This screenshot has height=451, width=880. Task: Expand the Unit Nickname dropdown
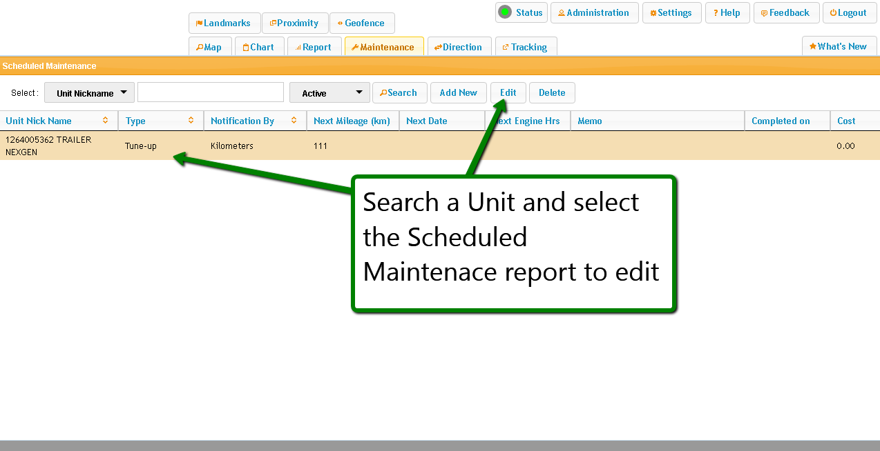coord(89,93)
